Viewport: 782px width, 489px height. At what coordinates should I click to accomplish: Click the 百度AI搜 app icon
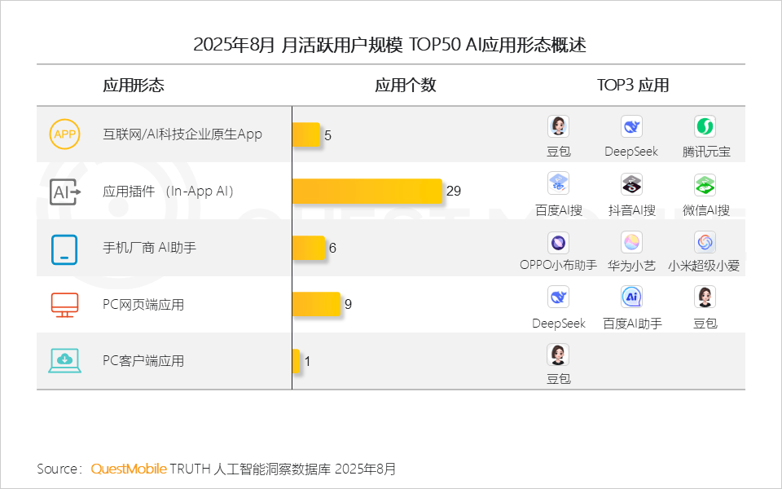(x=558, y=183)
